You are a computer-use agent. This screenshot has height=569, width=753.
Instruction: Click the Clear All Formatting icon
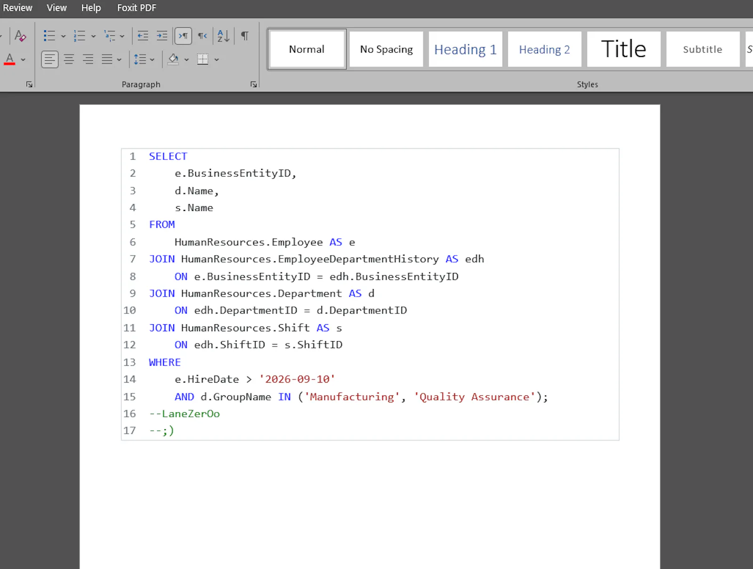pyautogui.click(x=20, y=36)
